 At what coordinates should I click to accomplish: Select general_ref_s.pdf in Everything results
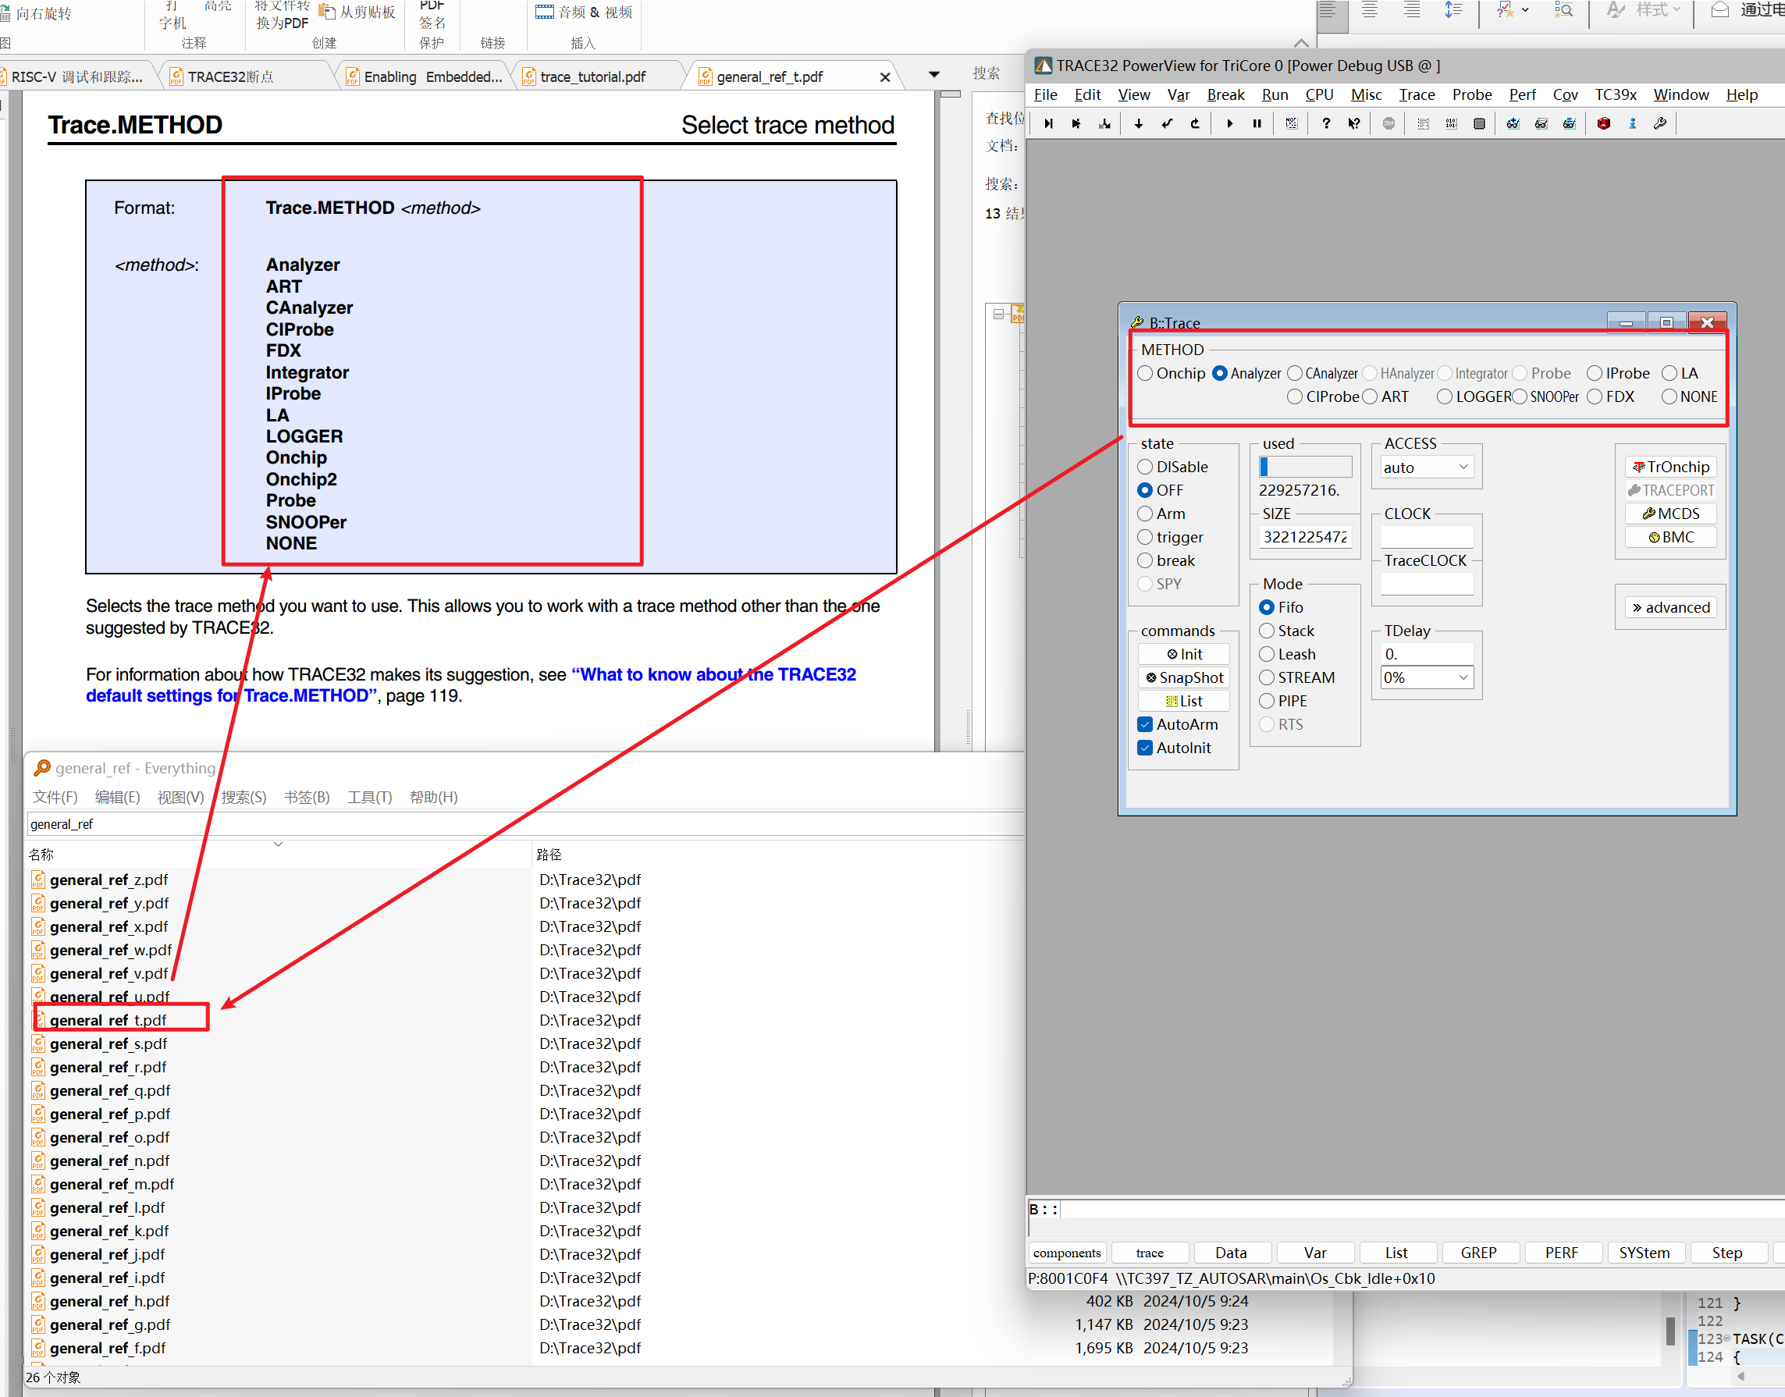(108, 1043)
